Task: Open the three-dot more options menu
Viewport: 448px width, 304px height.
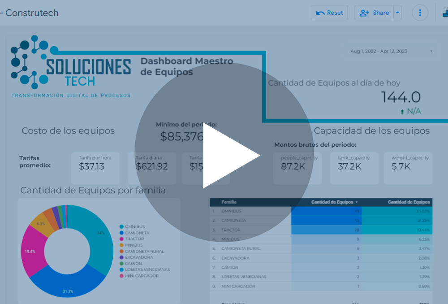Action: pos(420,13)
